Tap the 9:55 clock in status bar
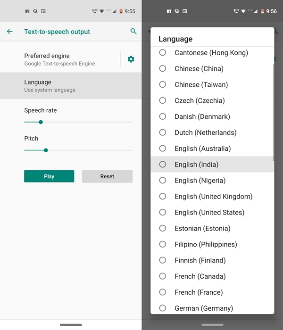The height and width of the screenshot is (330, 283). pyautogui.click(x=130, y=11)
